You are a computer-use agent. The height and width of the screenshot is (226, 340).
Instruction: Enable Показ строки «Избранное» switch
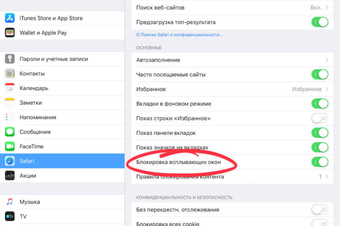coord(320,118)
